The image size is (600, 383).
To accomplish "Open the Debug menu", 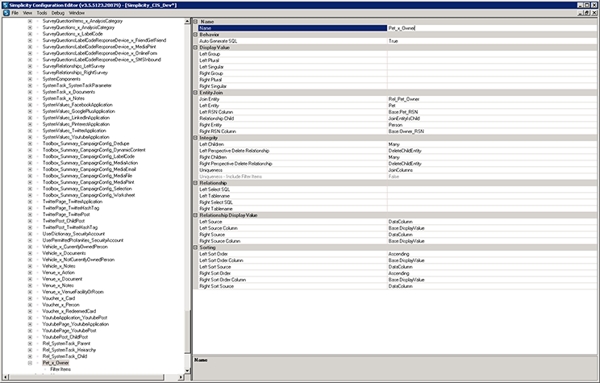I will [58, 13].
